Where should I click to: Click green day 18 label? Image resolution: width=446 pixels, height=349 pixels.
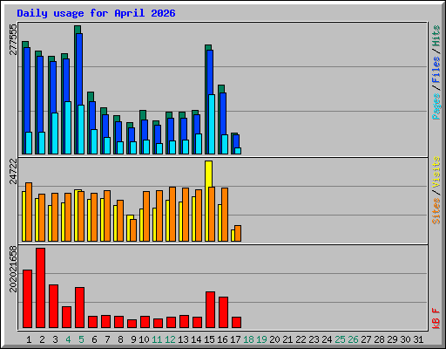click(x=248, y=339)
